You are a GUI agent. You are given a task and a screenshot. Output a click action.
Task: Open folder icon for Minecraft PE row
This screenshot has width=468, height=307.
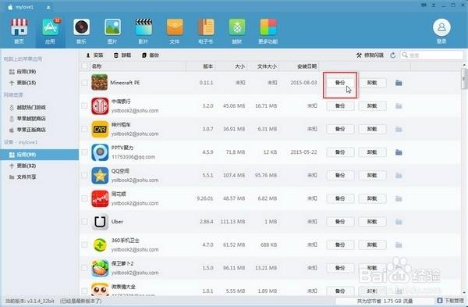(x=399, y=83)
